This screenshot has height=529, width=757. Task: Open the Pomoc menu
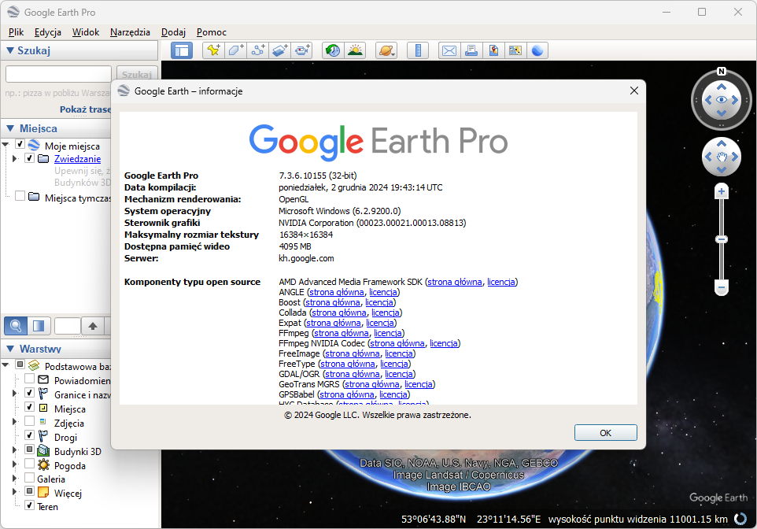pos(212,32)
